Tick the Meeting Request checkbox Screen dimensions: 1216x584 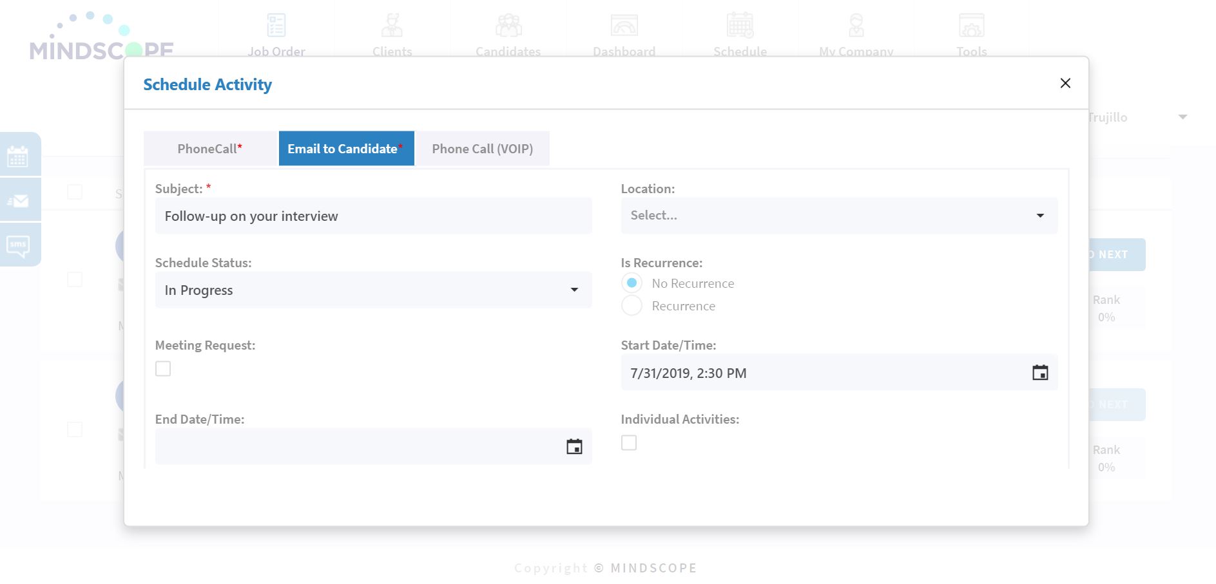(x=163, y=369)
